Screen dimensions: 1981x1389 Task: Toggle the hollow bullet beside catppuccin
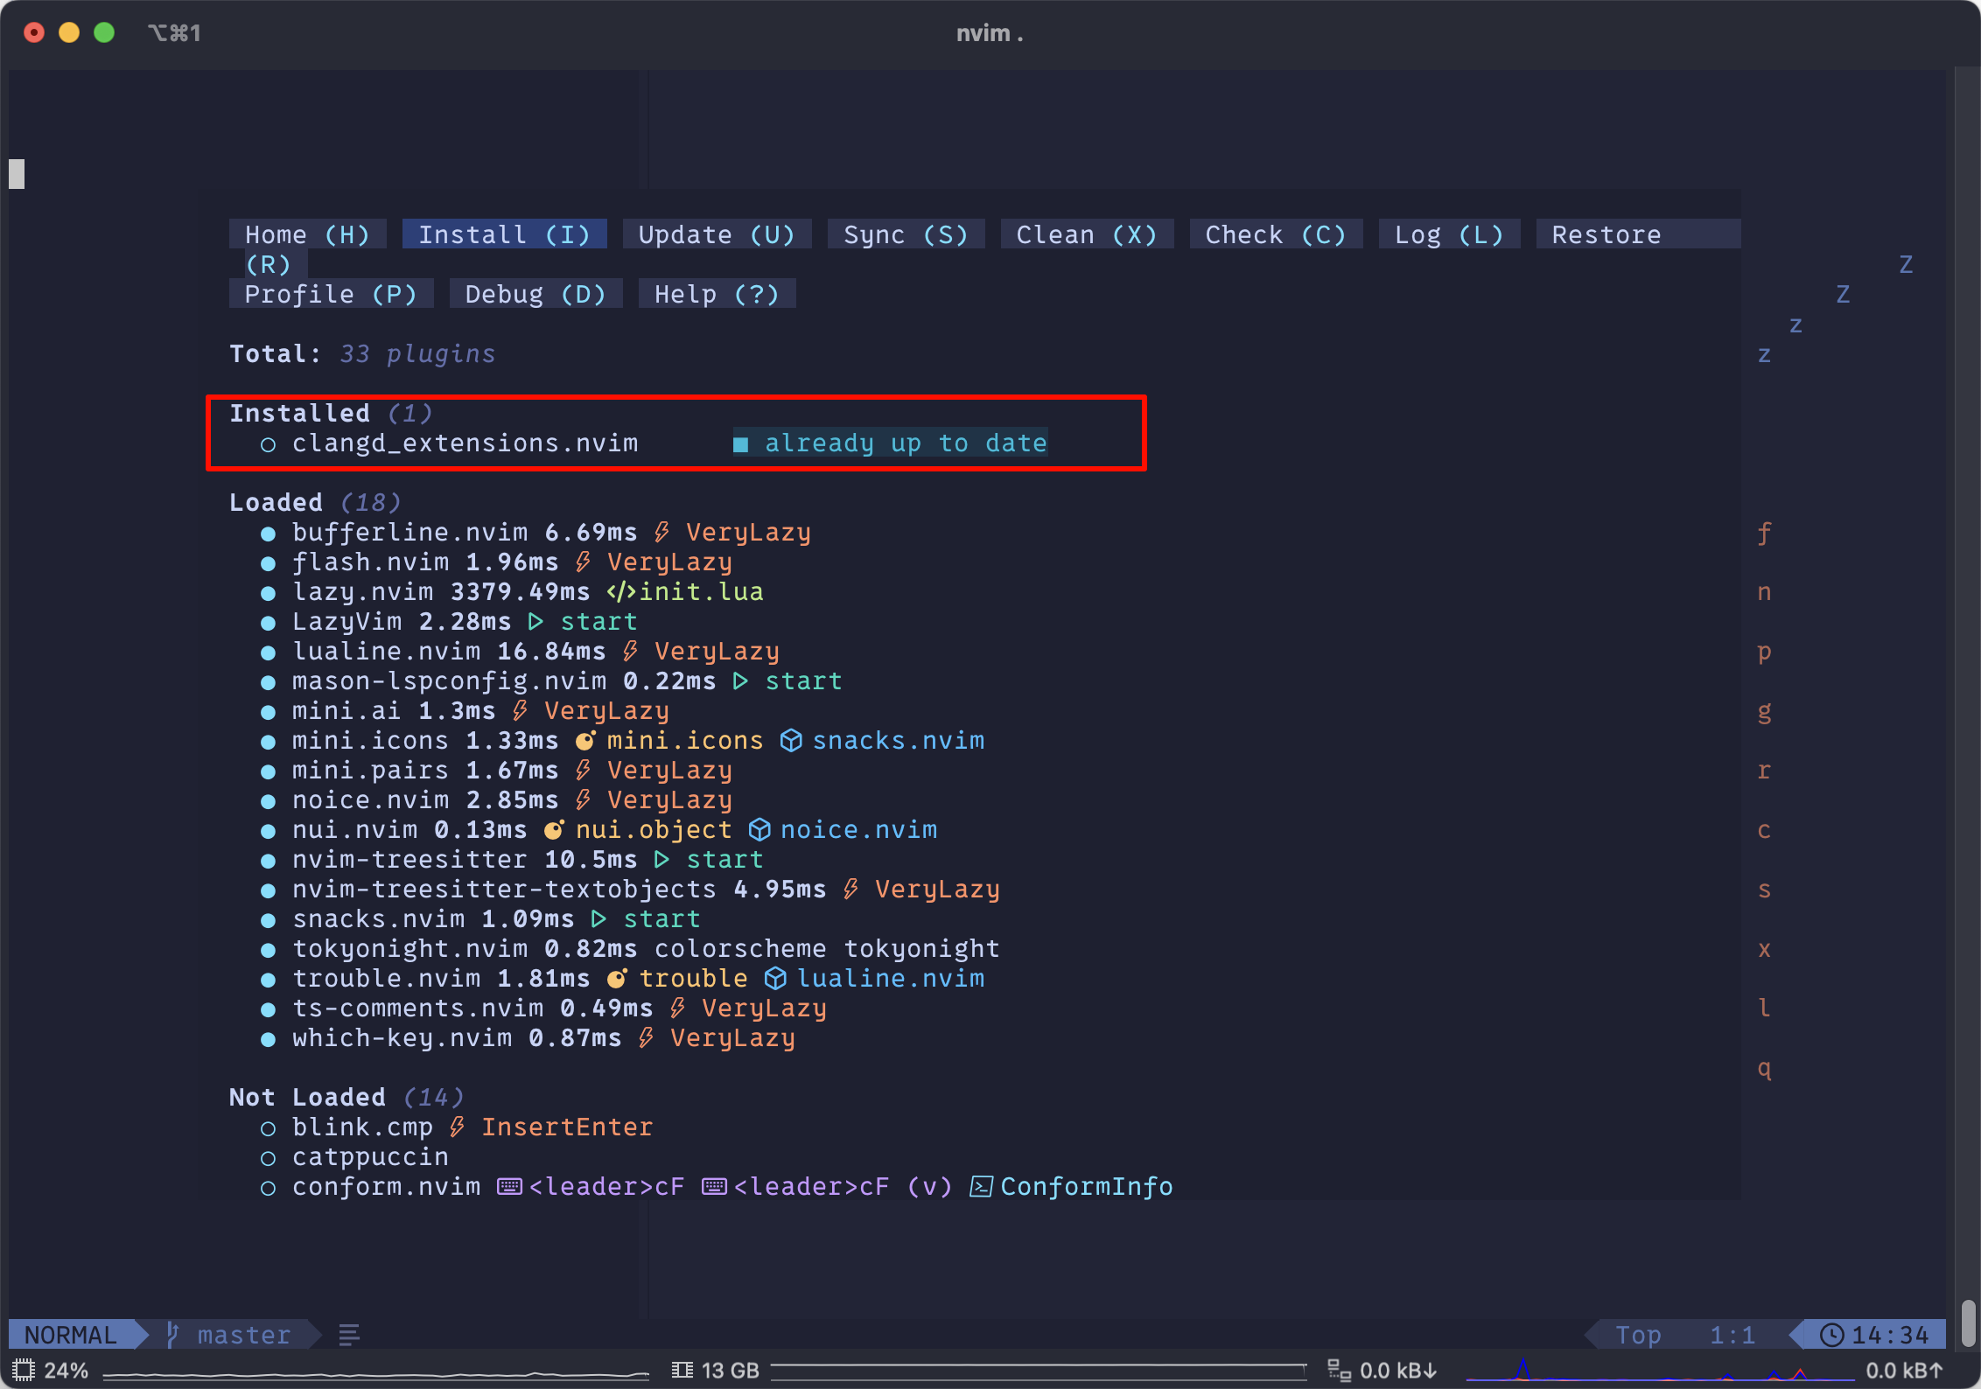click(269, 1158)
